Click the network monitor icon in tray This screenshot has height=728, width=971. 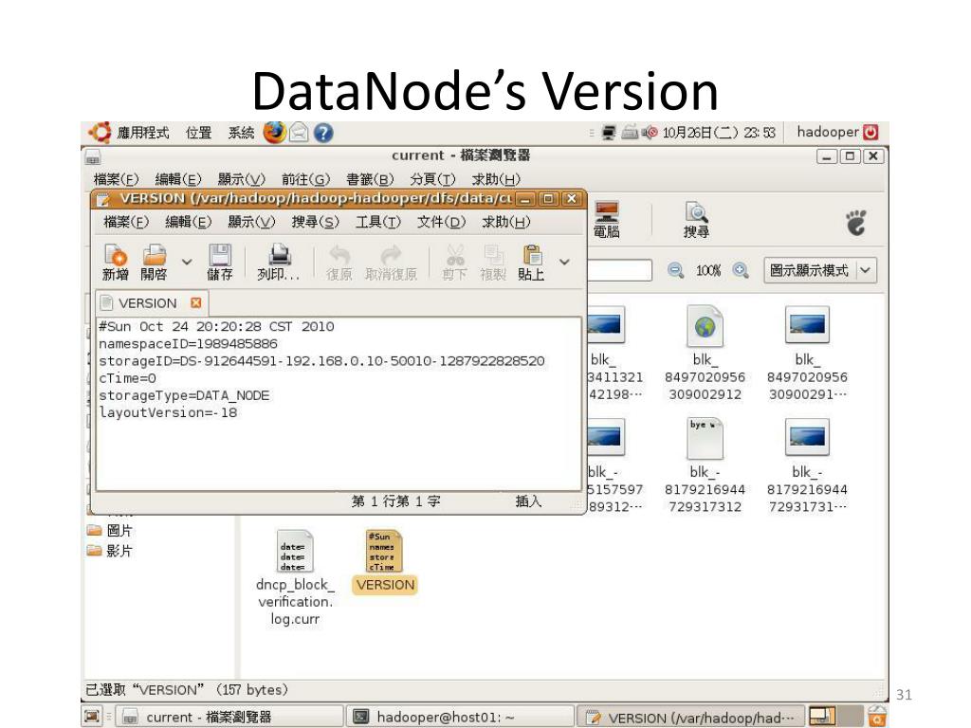click(x=609, y=133)
